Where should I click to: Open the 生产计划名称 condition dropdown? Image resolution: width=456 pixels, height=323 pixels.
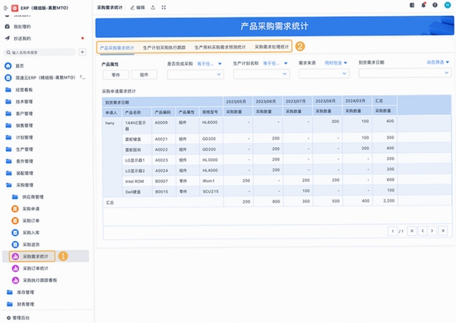click(275, 63)
